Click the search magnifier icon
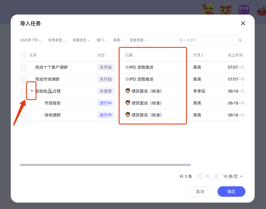The width and height of the screenshot is (266, 209). tap(240, 40)
